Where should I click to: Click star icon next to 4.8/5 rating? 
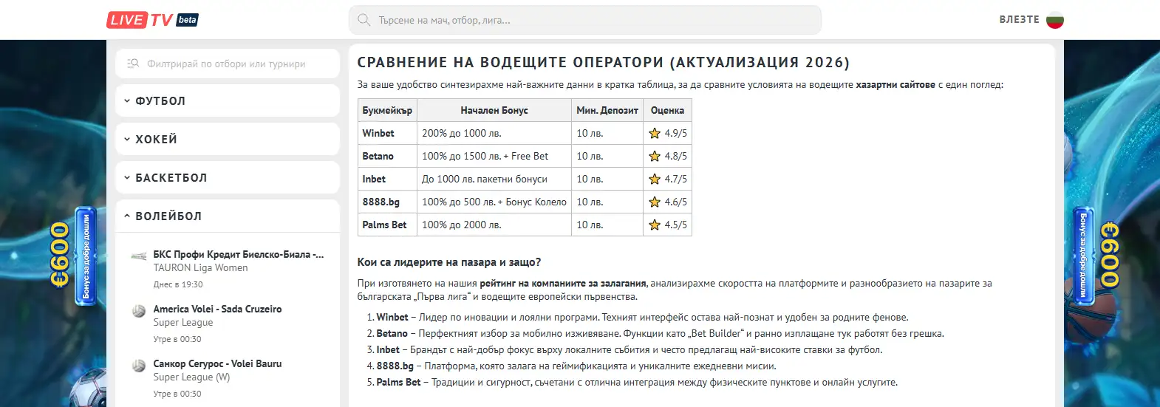tap(655, 156)
